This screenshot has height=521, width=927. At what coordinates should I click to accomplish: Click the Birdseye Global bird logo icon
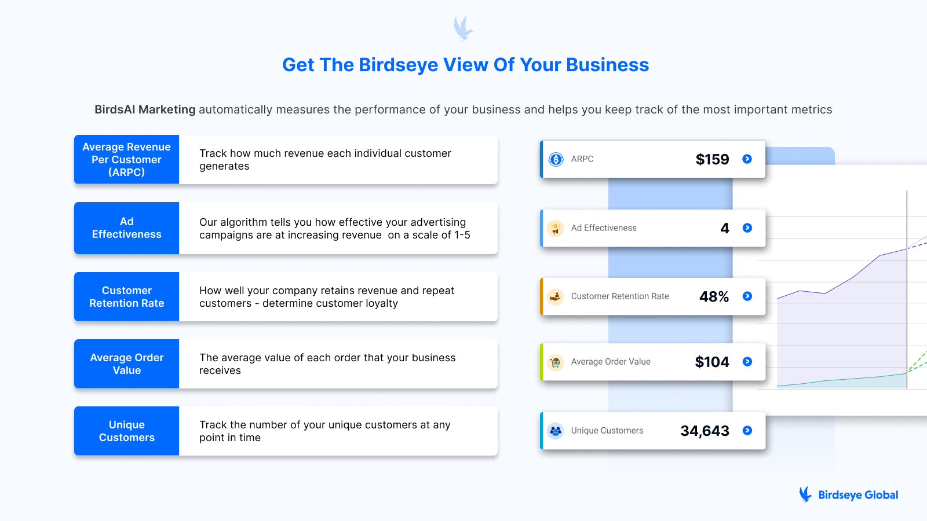click(805, 494)
